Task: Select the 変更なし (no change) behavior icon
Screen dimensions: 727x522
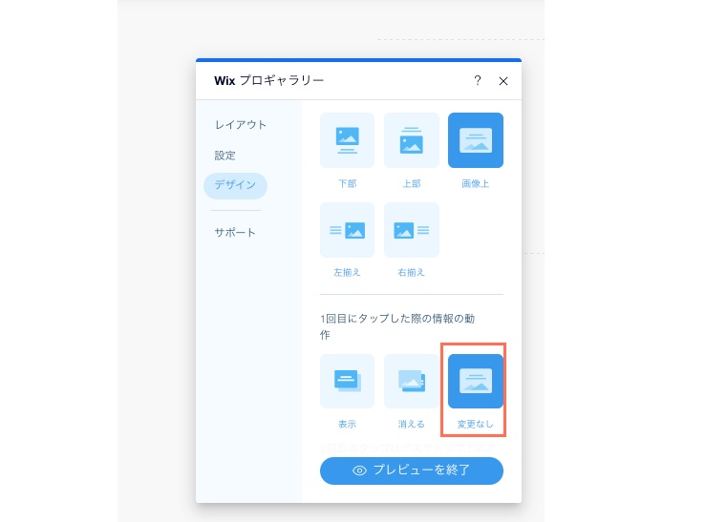Action: point(475,381)
